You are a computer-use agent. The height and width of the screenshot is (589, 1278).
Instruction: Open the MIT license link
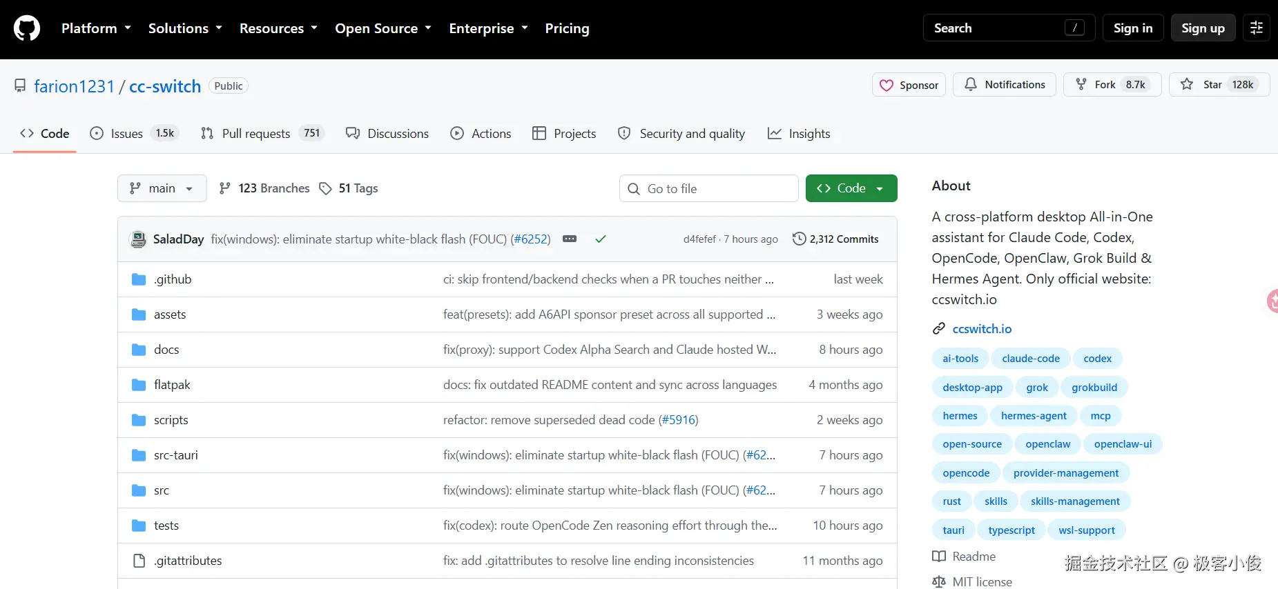coord(982,582)
